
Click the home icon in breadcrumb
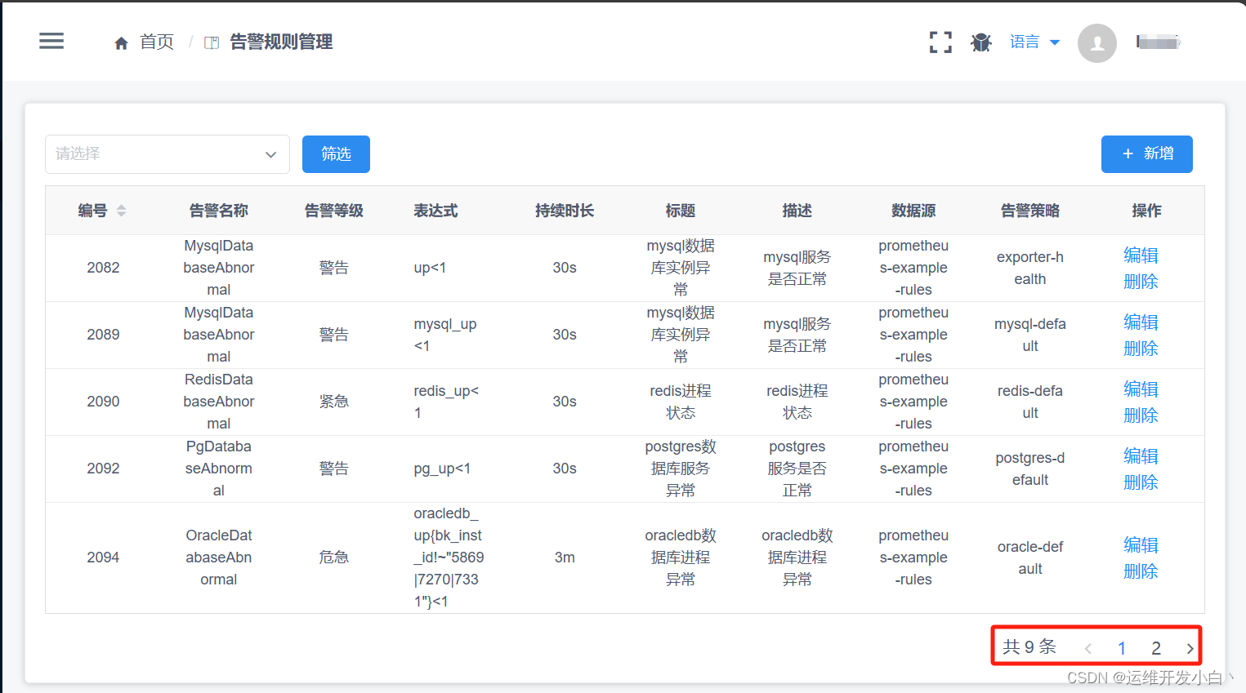[121, 42]
